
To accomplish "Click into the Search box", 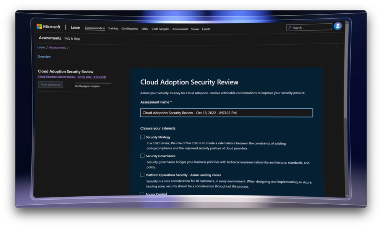I will (x=309, y=27).
